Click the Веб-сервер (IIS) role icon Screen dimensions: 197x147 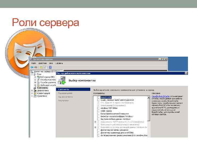pos(39,77)
